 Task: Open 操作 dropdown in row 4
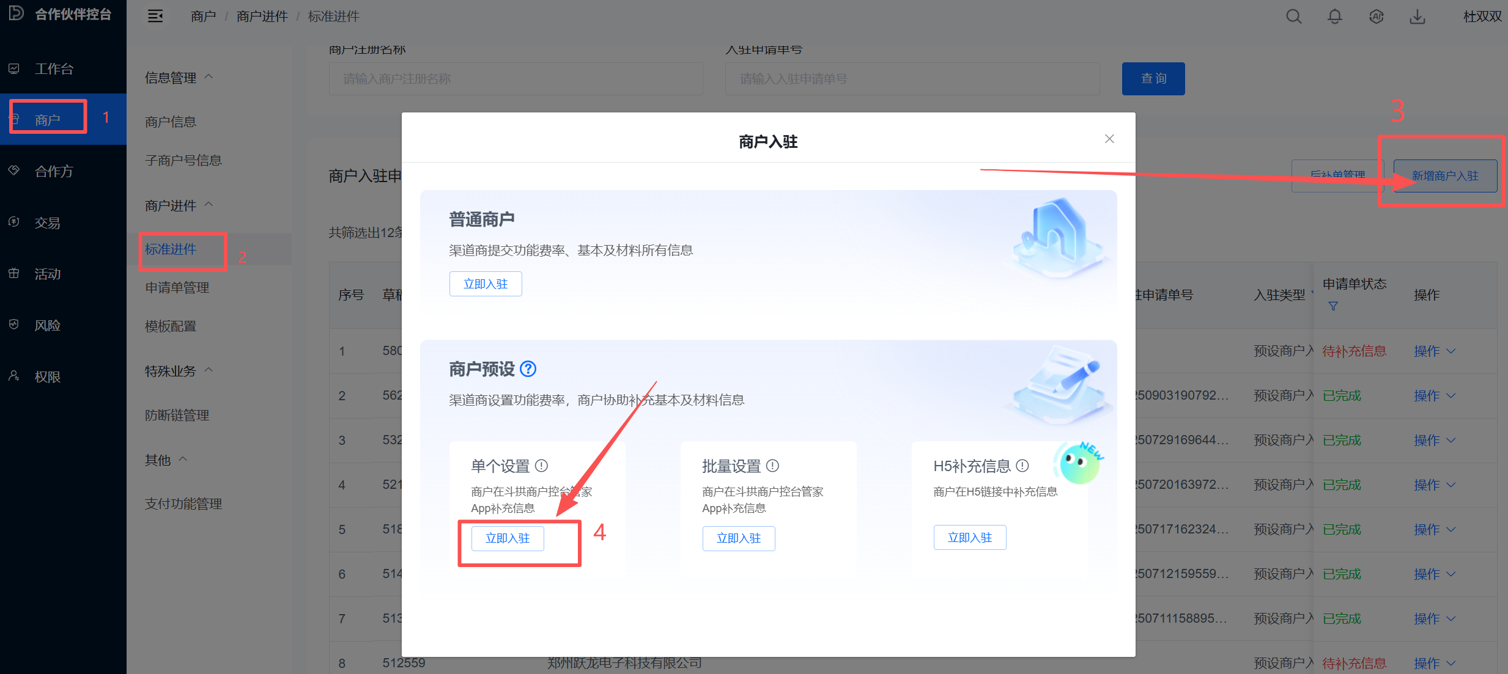click(1435, 485)
